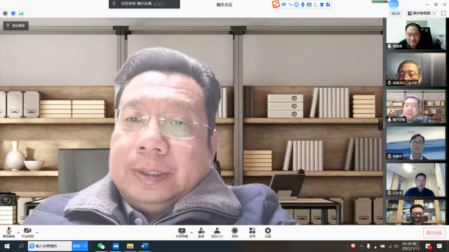
Task: Open the members (12) list
Action: click(x=217, y=233)
